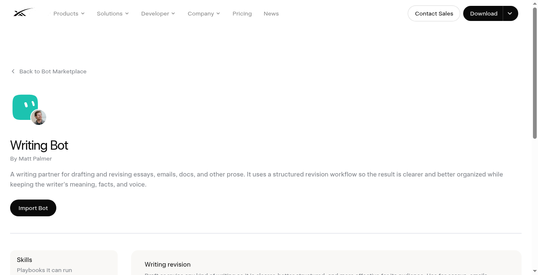
Task: Click the Writing revision heading
Action: [168, 265]
